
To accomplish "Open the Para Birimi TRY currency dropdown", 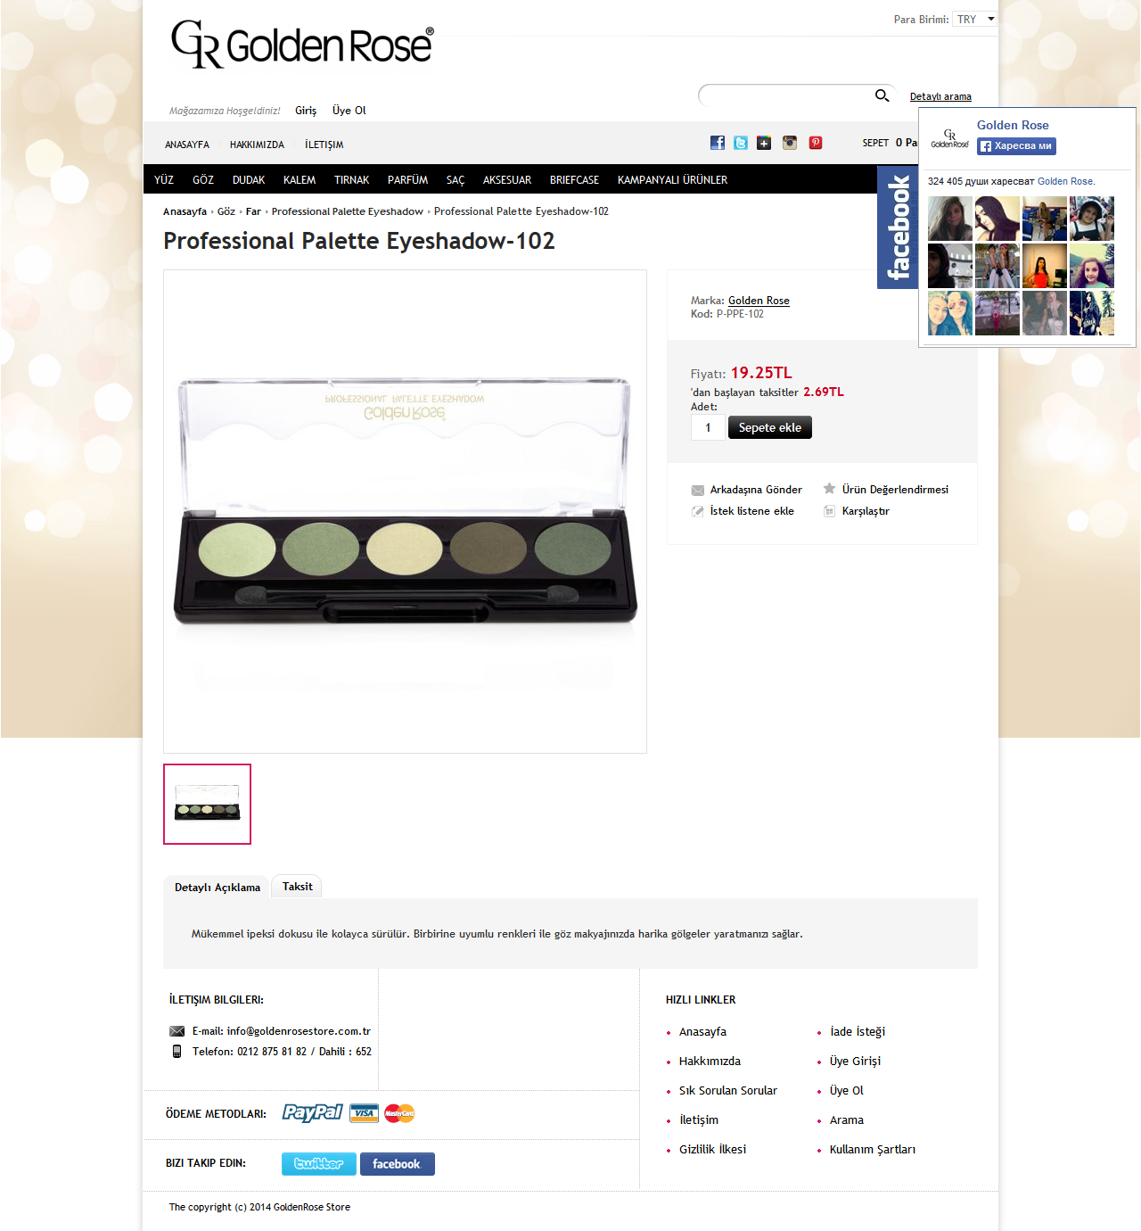I will pyautogui.click(x=974, y=19).
